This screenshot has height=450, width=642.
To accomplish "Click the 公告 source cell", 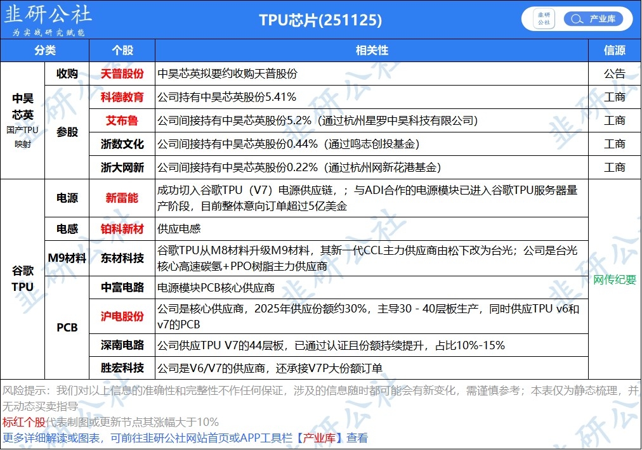I will [x=615, y=74].
